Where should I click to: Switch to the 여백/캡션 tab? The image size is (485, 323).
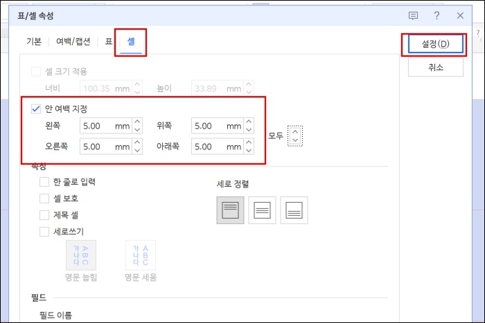[73, 41]
